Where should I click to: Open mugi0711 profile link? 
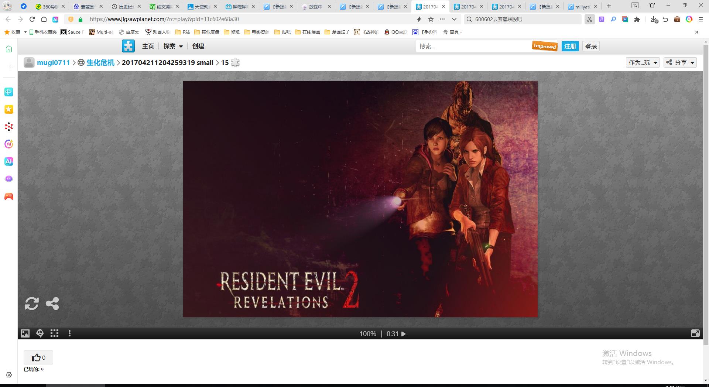[53, 62]
